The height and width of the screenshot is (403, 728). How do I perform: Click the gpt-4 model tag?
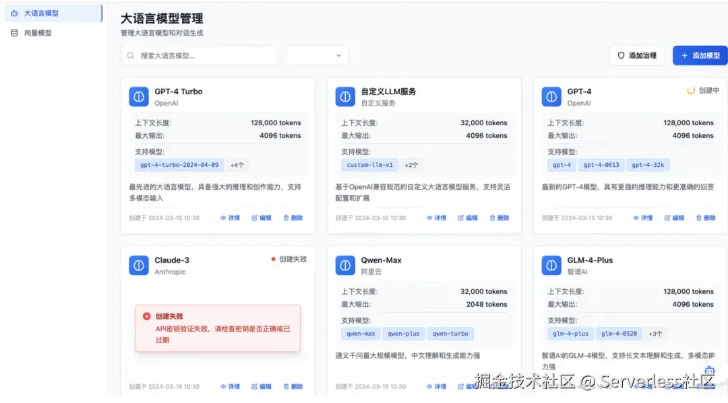(x=562, y=165)
